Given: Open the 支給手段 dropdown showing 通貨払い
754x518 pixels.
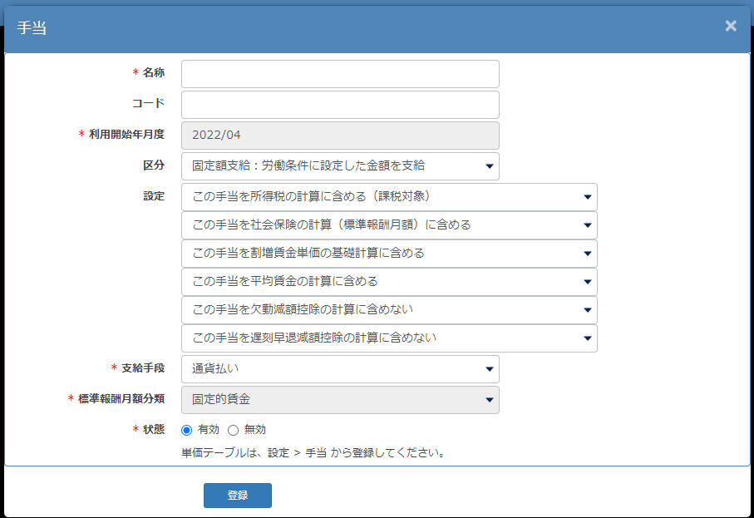Looking at the screenshot, I should pos(340,369).
